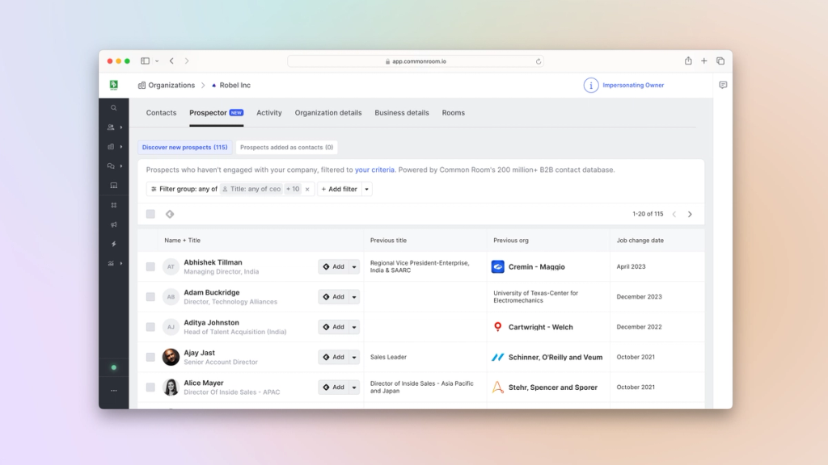Open the Organization details tab

click(x=328, y=113)
